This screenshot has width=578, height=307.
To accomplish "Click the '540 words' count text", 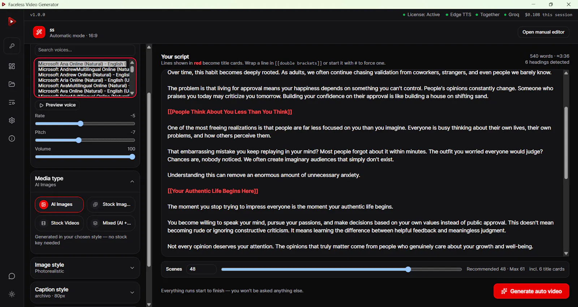I will [541, 56].
